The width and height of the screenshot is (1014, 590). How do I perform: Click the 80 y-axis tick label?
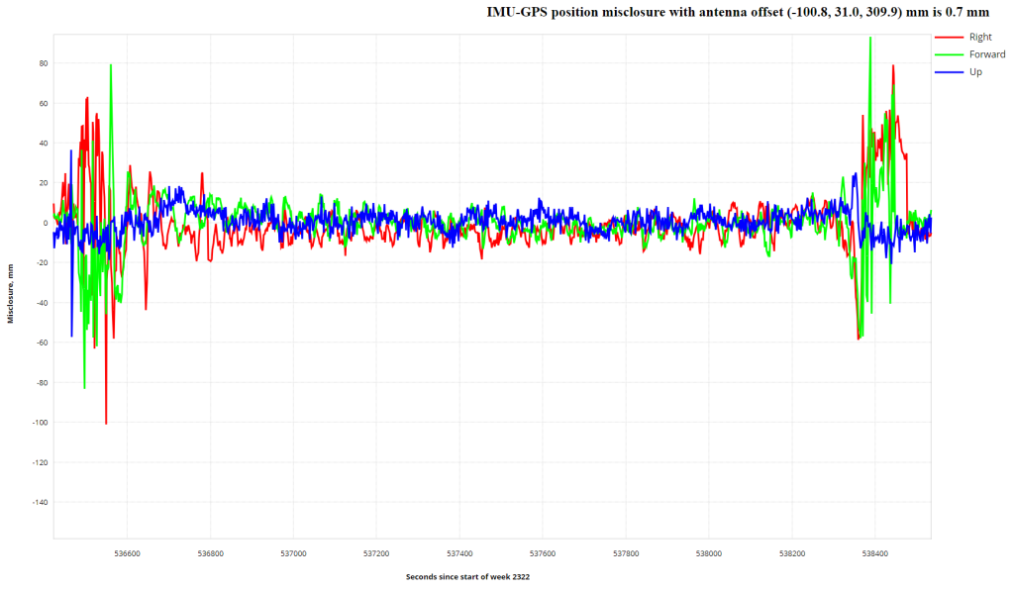pos(43,63)
